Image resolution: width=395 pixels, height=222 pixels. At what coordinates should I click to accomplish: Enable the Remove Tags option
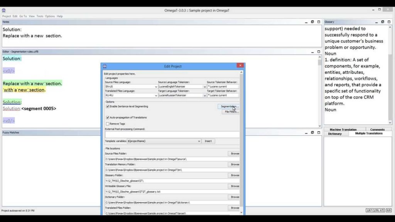tap(107, 123)
